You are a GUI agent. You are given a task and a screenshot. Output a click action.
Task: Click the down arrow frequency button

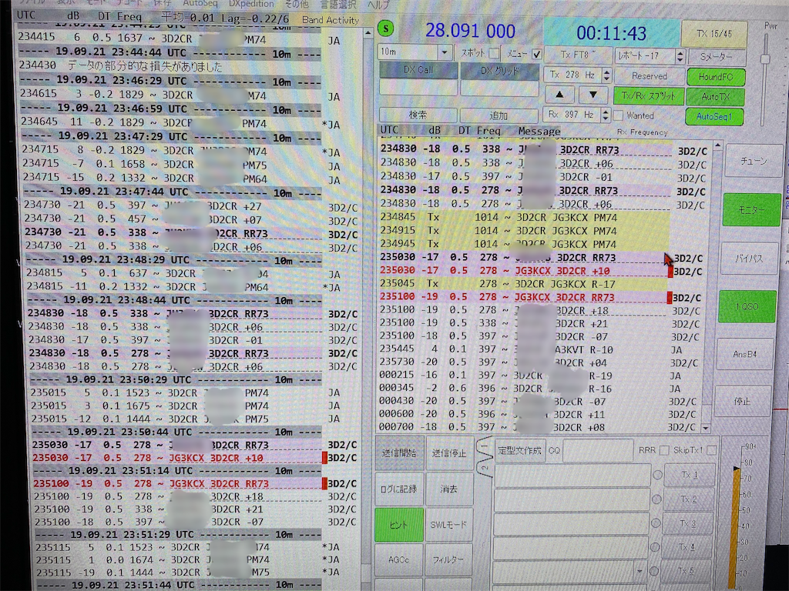593,95
